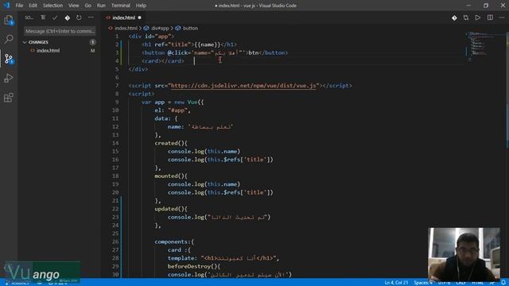Click the unsaved dot on index.html tab
The image size is (509, 286).
point(140,17)
